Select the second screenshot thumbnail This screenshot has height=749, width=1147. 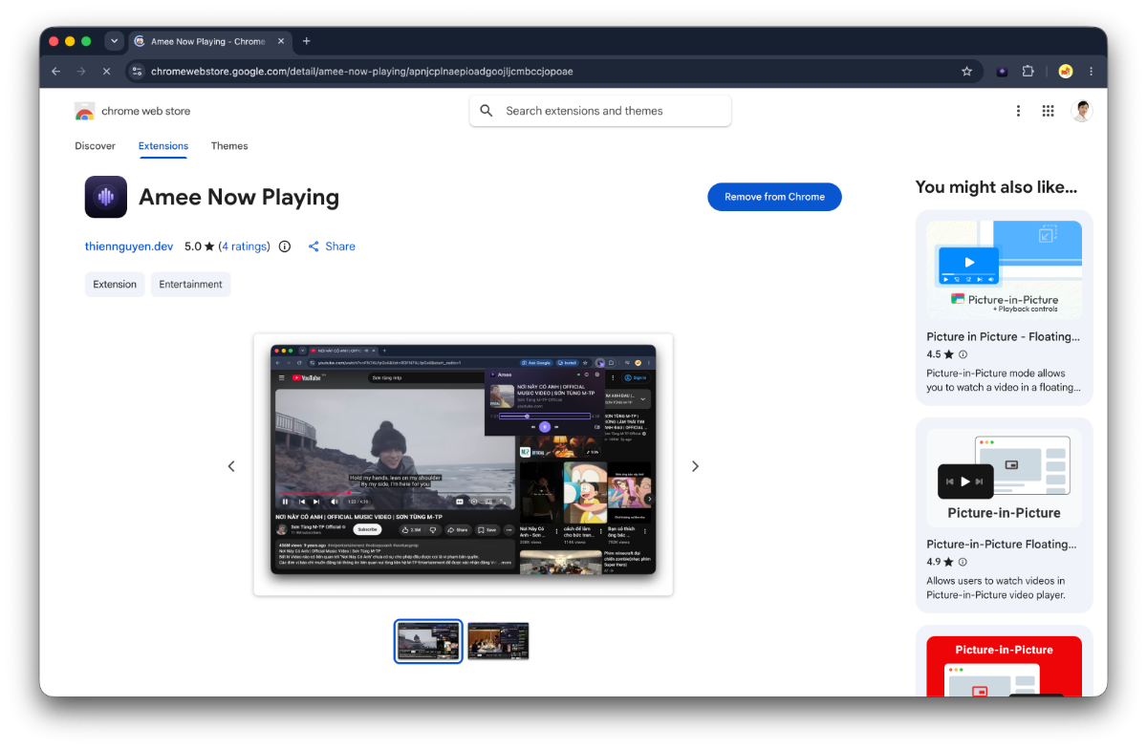point(498,642)
